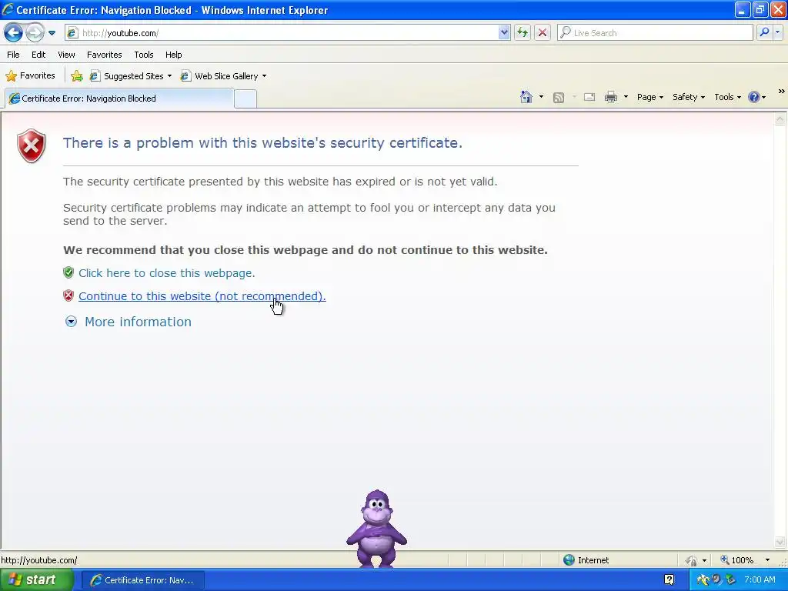Open the Safety command bar menu
The image size is (788, 591).
click(x=689, y=97)
